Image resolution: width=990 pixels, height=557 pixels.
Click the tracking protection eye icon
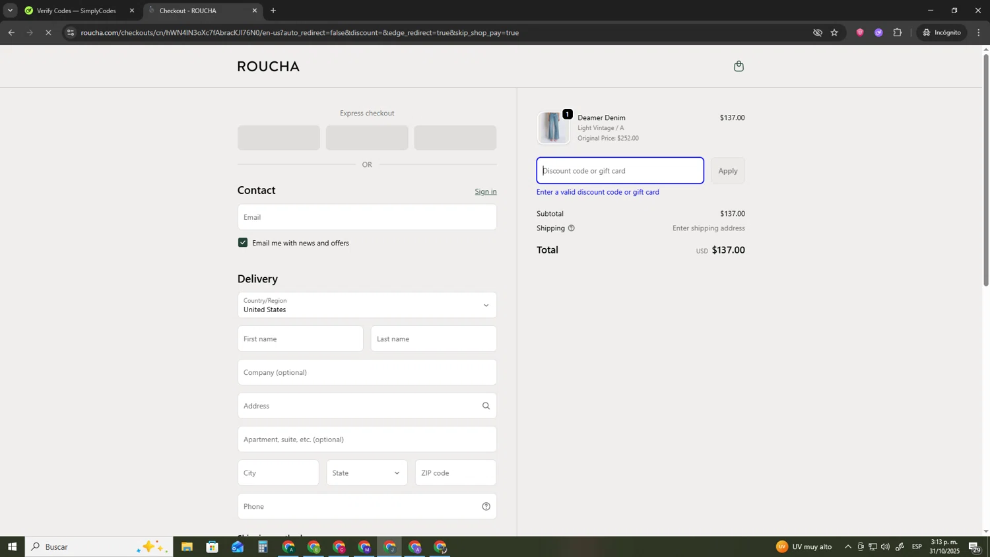point(817,32)
